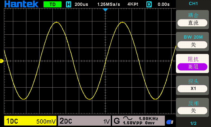Click the blue trigger position triangle

tap(105, 10)
